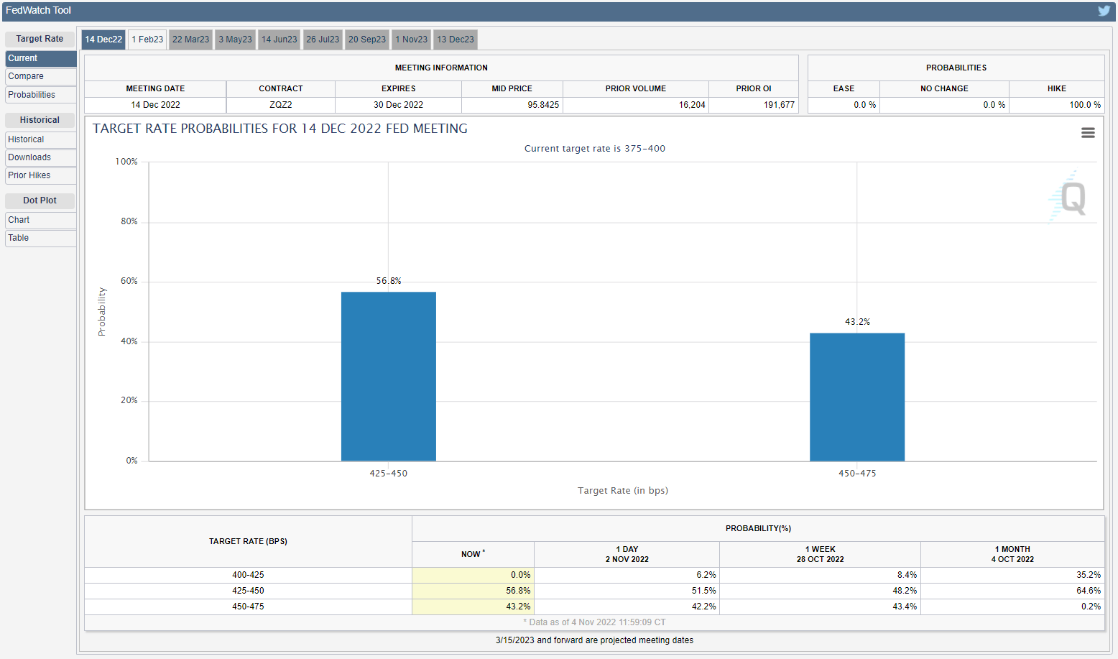
Task: Switch to the 22 Mar23 meeting tab
Action: [x=191, y=40]
